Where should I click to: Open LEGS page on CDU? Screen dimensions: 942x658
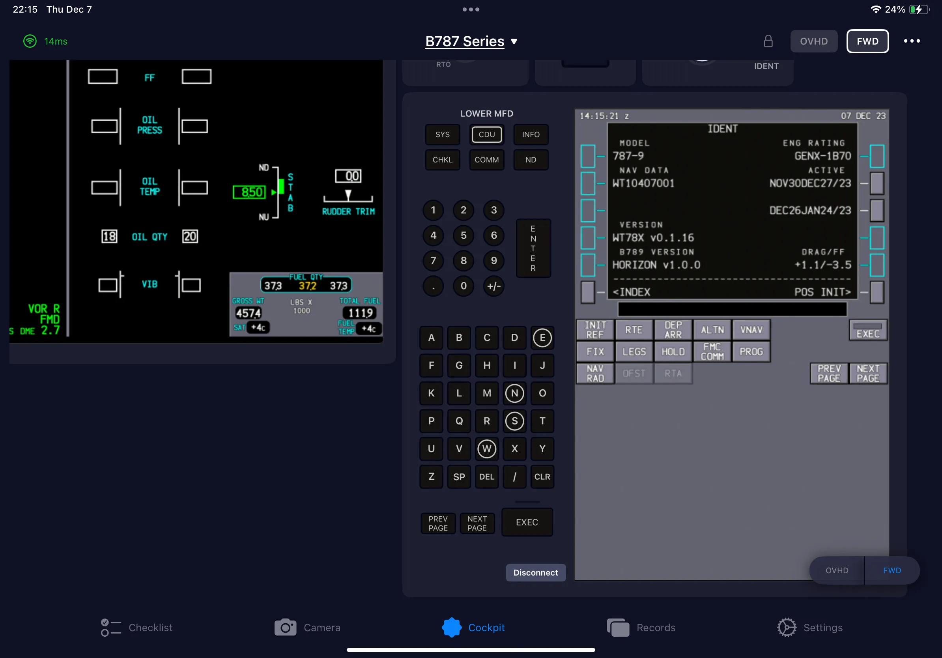[x=634, y=351]
